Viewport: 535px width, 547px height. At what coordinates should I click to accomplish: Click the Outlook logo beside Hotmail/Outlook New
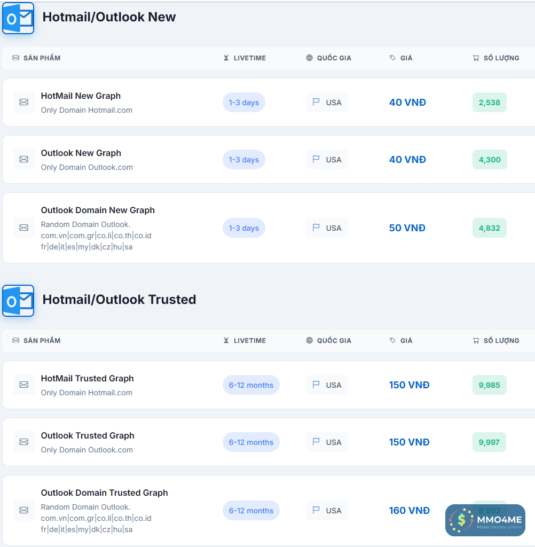click(18, 18)
